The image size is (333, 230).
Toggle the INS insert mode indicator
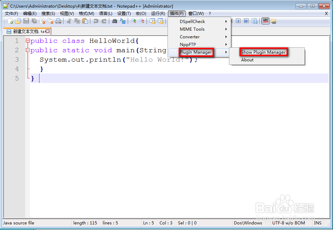318,223
